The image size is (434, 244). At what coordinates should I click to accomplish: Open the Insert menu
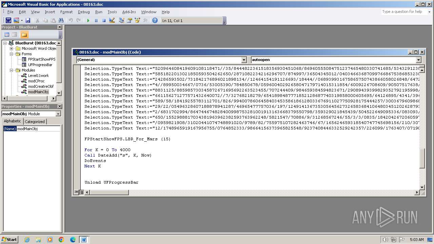click(50, 12)
